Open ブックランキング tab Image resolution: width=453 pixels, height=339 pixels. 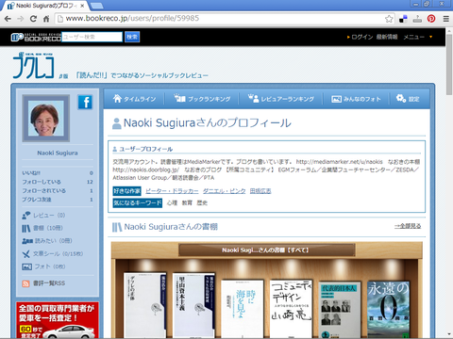click(x=202, y=99)
